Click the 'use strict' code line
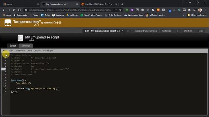Screen dimensions: 209x117 click(x=23, y=83)
